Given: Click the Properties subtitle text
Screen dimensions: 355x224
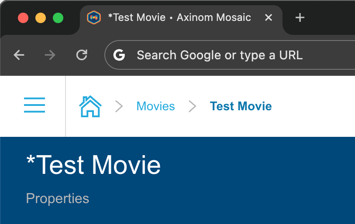Looking at the screenshot, I should (57, 198).
